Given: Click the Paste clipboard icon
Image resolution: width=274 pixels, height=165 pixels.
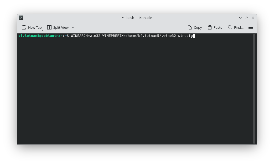Looking at the screenshot, I should pos(210,27).
